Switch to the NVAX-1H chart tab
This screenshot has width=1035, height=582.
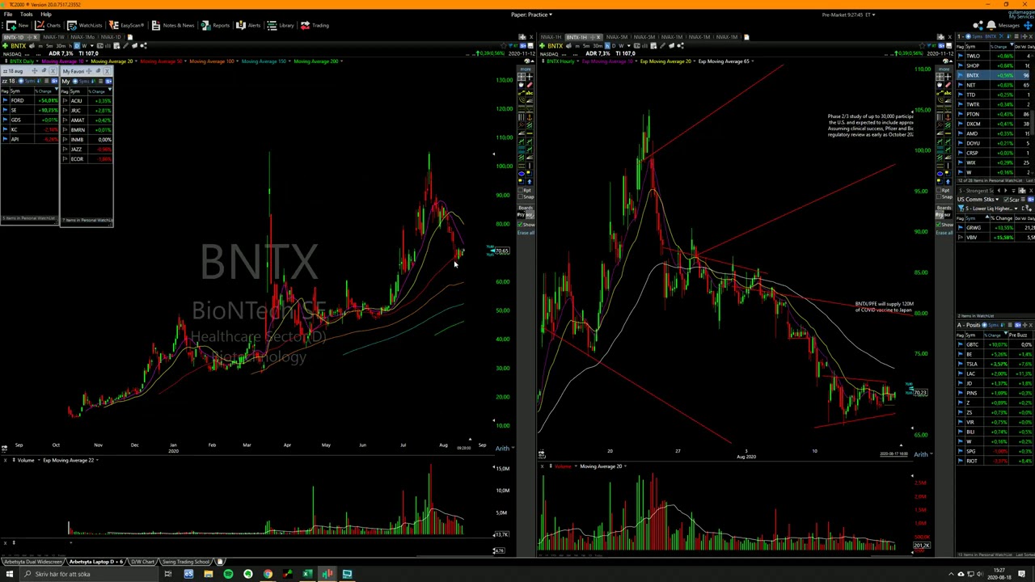(551, 37)
